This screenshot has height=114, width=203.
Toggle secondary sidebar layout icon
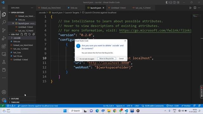[174, 3]
